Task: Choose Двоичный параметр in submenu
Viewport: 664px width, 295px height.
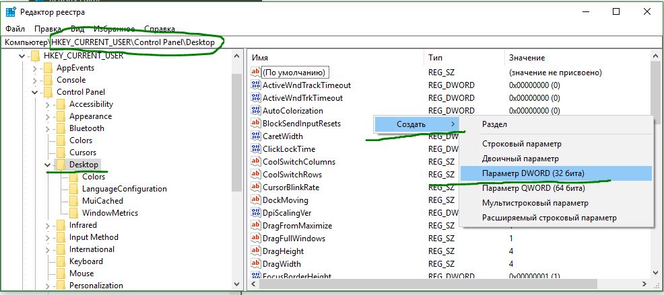Action: click(556, 159)
